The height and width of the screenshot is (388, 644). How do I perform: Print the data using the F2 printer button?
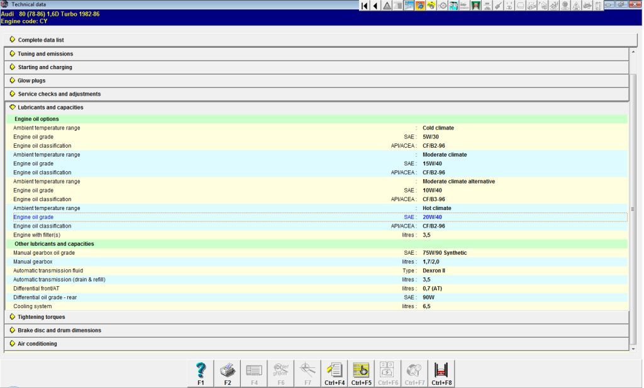pyautogui.click(x=228, y=373)
